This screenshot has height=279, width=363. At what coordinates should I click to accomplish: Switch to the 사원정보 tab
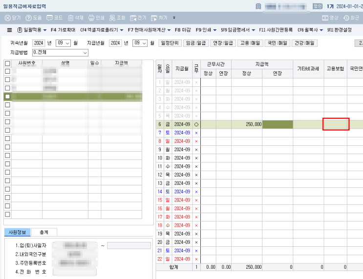point(18,232)
